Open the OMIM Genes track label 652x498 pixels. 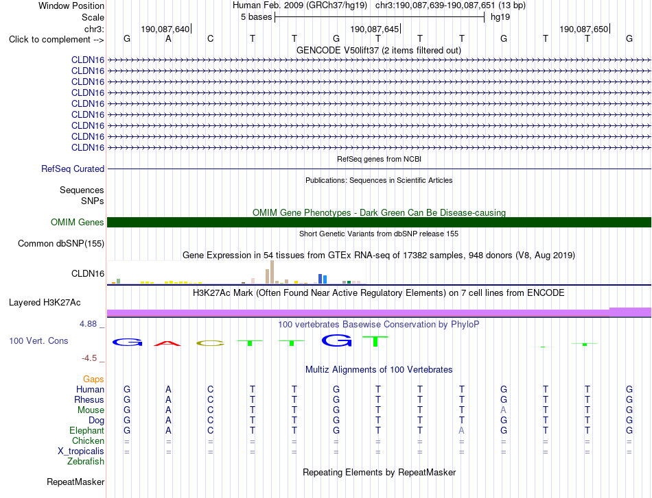pos(78,222)
